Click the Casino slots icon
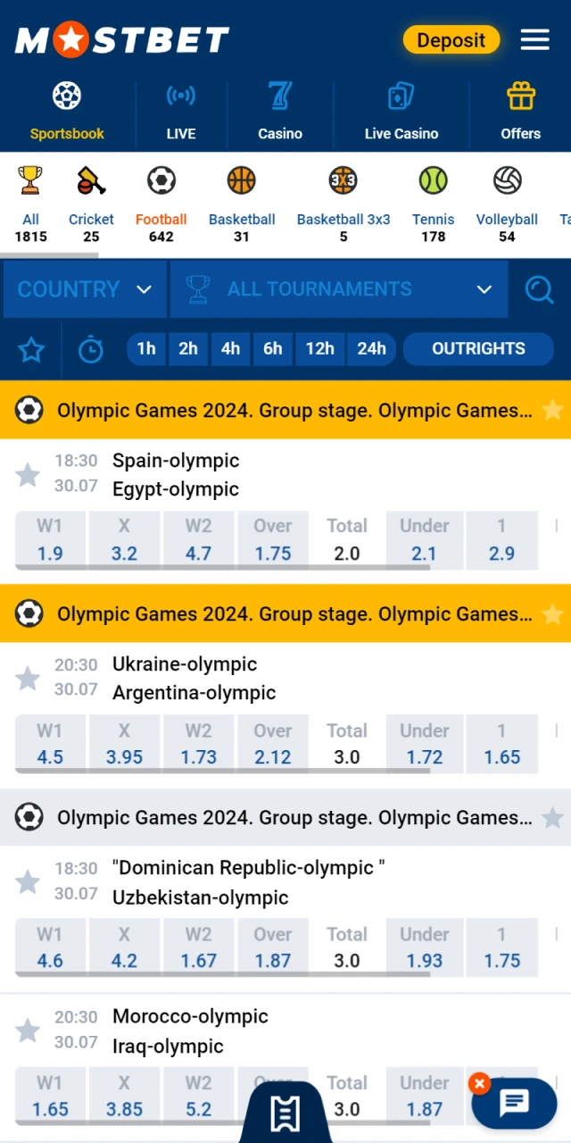Image resolution: width=571 pixels, height=1143 pixels. pyautogui.click(x=279, y=96)
